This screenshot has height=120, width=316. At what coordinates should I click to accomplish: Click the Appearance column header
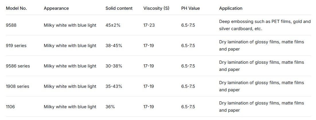(x=56, y=8)
